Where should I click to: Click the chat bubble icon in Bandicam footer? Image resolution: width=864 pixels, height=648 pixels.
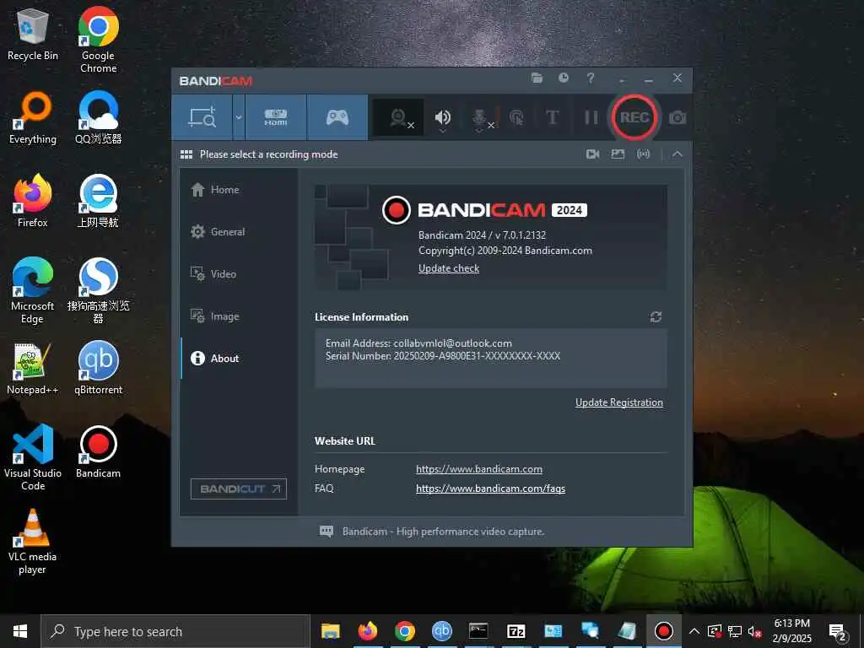(x=327, y=532)
